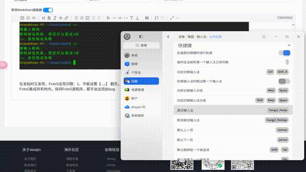Click Shift key in 向后切换输入法分组 row

pyautogui.click(x=260, y=100)
